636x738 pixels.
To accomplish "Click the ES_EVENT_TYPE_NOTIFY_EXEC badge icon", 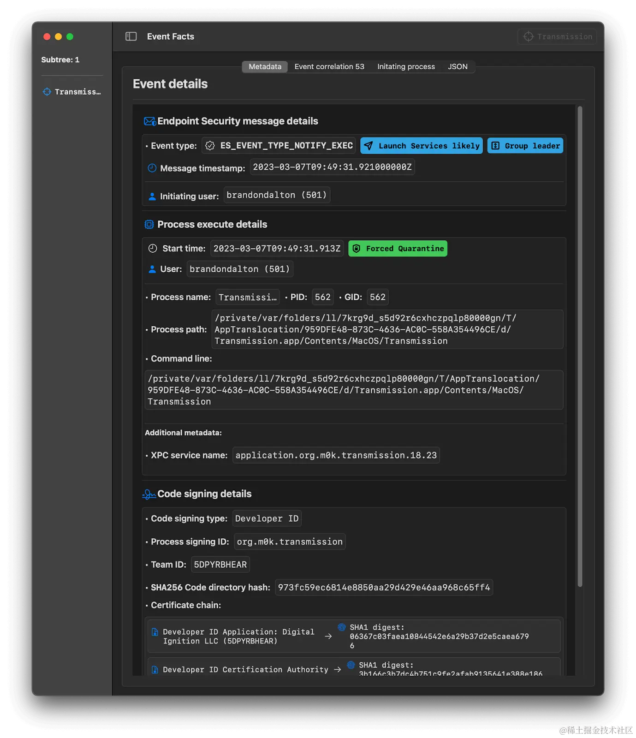I will (x=210, y=146).
